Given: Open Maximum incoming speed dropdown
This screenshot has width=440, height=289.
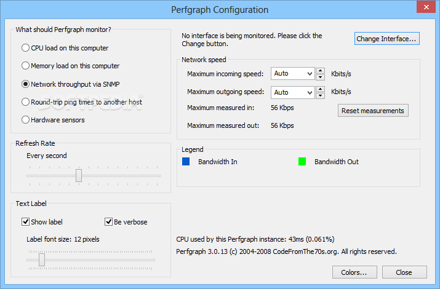Looking at the screenshot, I should click(292, 73).
